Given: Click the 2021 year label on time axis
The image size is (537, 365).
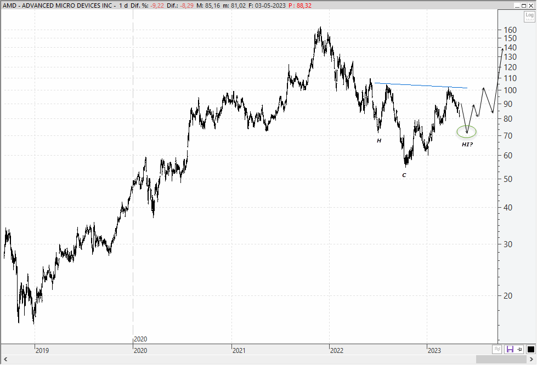Looking at the screenshot, I should pyautogui.click(x=239, y=350).
